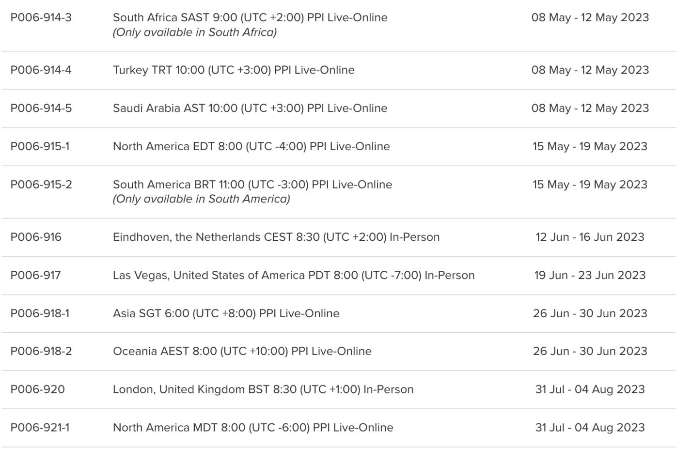Open the London BST In-Person session

263,389
